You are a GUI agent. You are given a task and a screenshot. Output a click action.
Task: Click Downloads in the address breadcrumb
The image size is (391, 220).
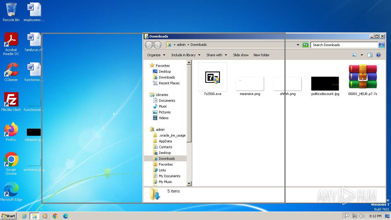pyautogui.click(x=199, y=45)
